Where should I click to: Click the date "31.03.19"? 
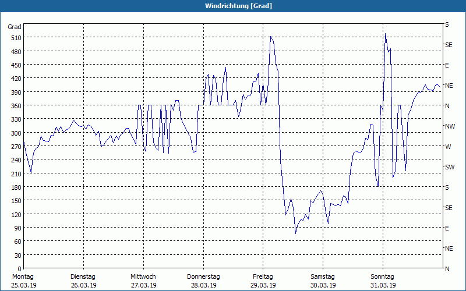click(383, 286)
